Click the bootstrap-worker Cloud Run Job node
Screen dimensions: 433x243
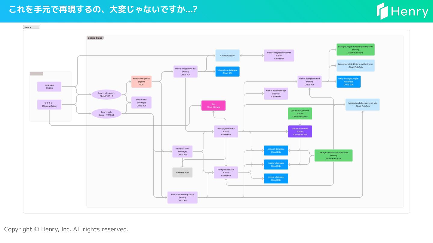click(x=300, y=131)
